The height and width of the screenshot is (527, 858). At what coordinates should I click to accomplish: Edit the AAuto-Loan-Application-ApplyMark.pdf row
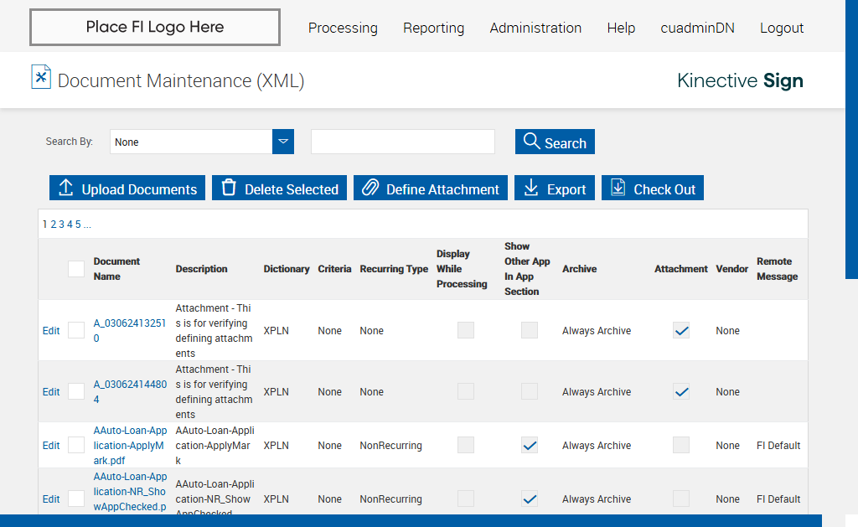[x=51, y=446]
